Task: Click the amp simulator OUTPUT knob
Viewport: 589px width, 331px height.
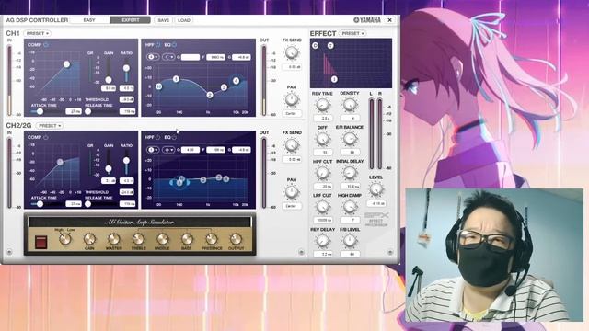Action: [x=236, y=239]
